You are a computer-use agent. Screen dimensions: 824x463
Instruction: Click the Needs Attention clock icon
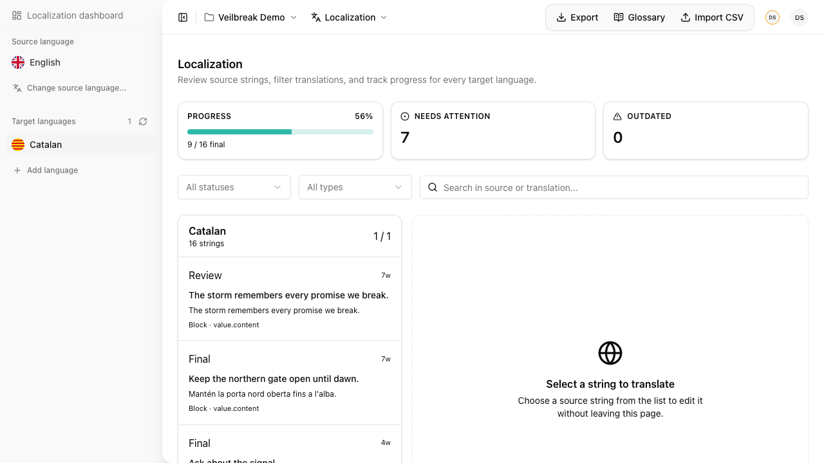(405, 116)
